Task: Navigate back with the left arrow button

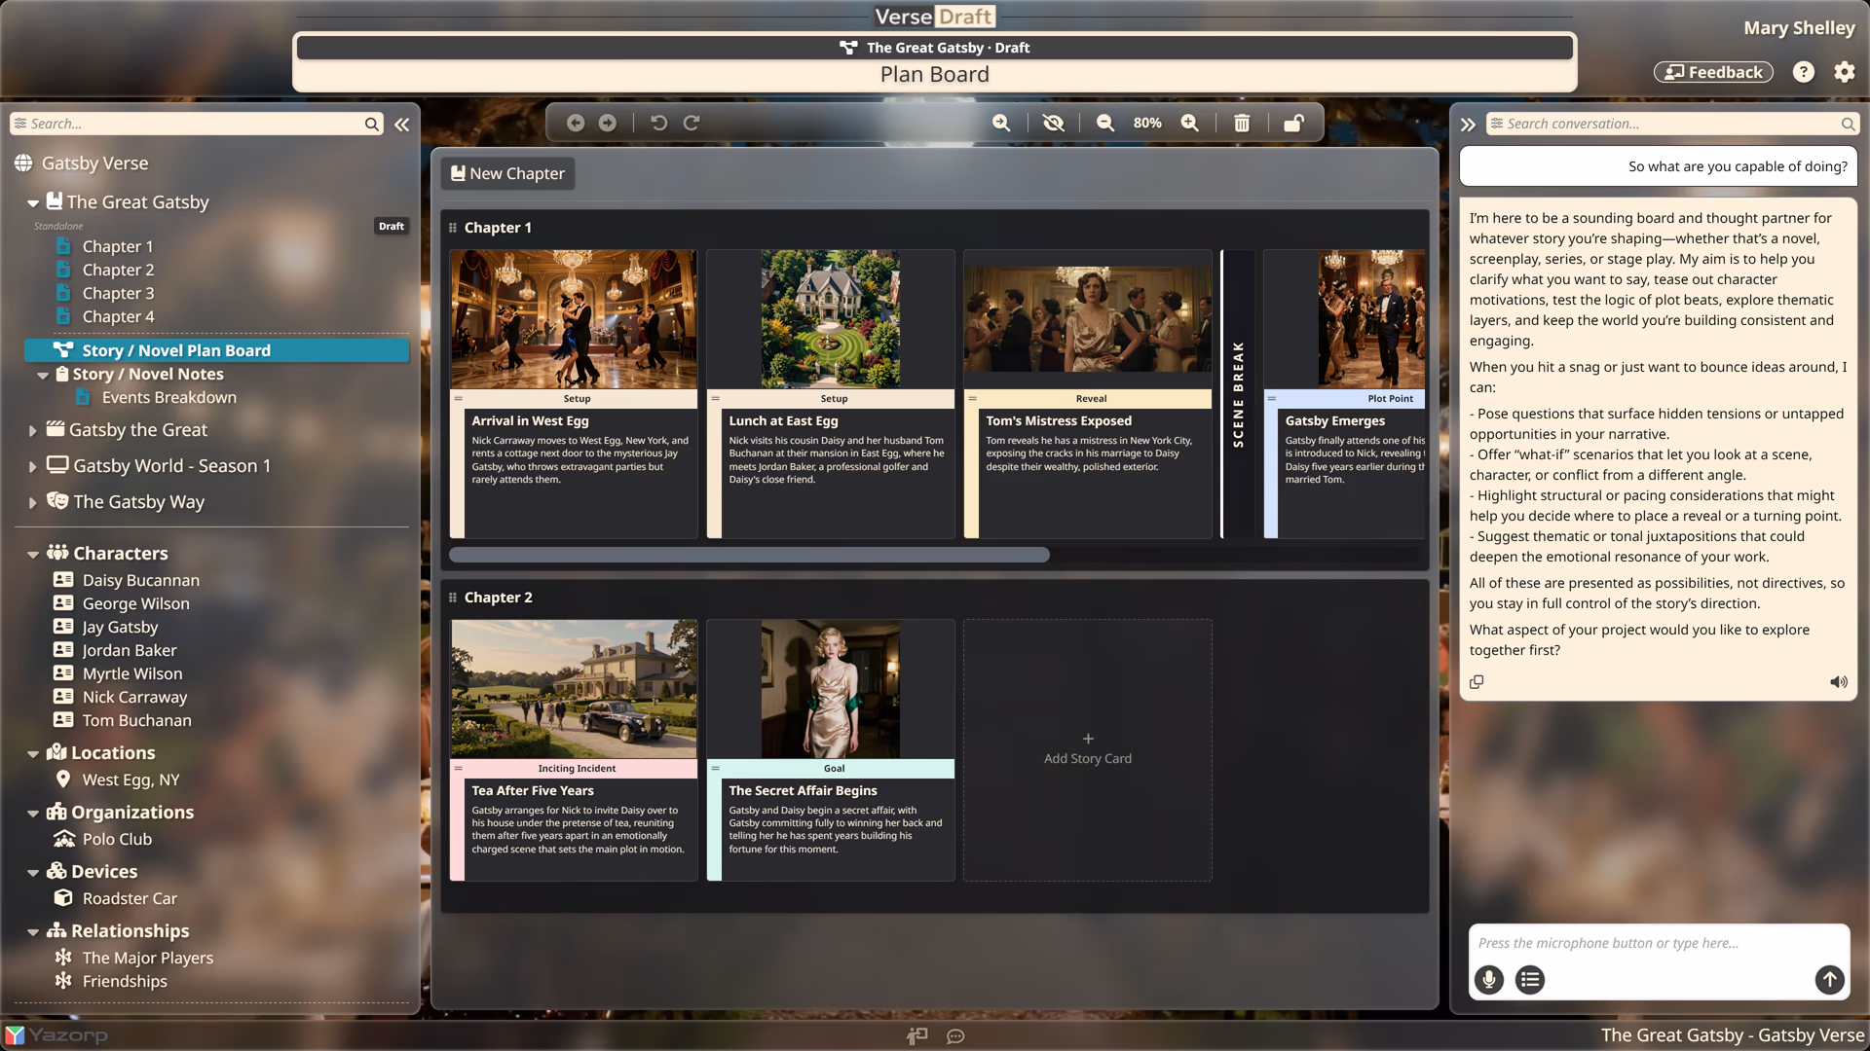Action: (x=576, y=123)
